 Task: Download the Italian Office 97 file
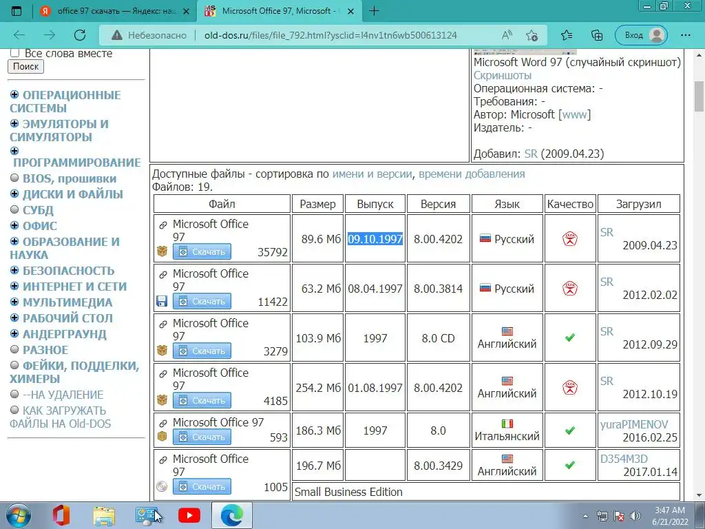coord(202,437)
